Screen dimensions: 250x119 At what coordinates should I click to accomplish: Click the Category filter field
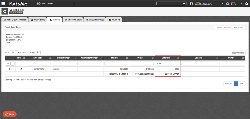[200, 64]
